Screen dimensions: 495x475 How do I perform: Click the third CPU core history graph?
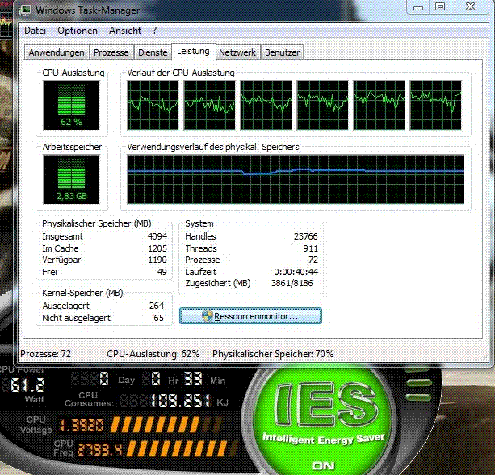pyautogui.click(x=266, y=105)
